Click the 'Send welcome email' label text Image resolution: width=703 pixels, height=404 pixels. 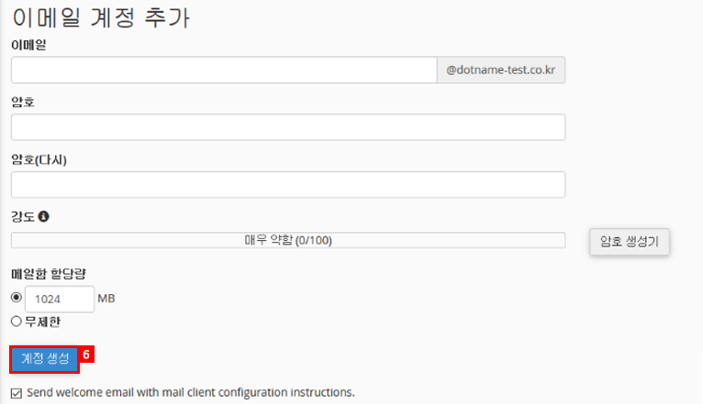191,392
